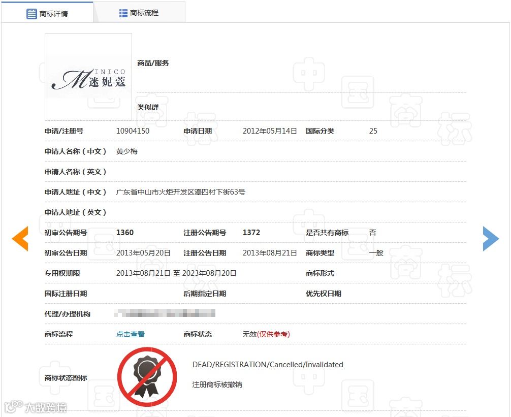Click the 国际注册日期 label
Screen dimensions: 511x417
tap(66, 294)
